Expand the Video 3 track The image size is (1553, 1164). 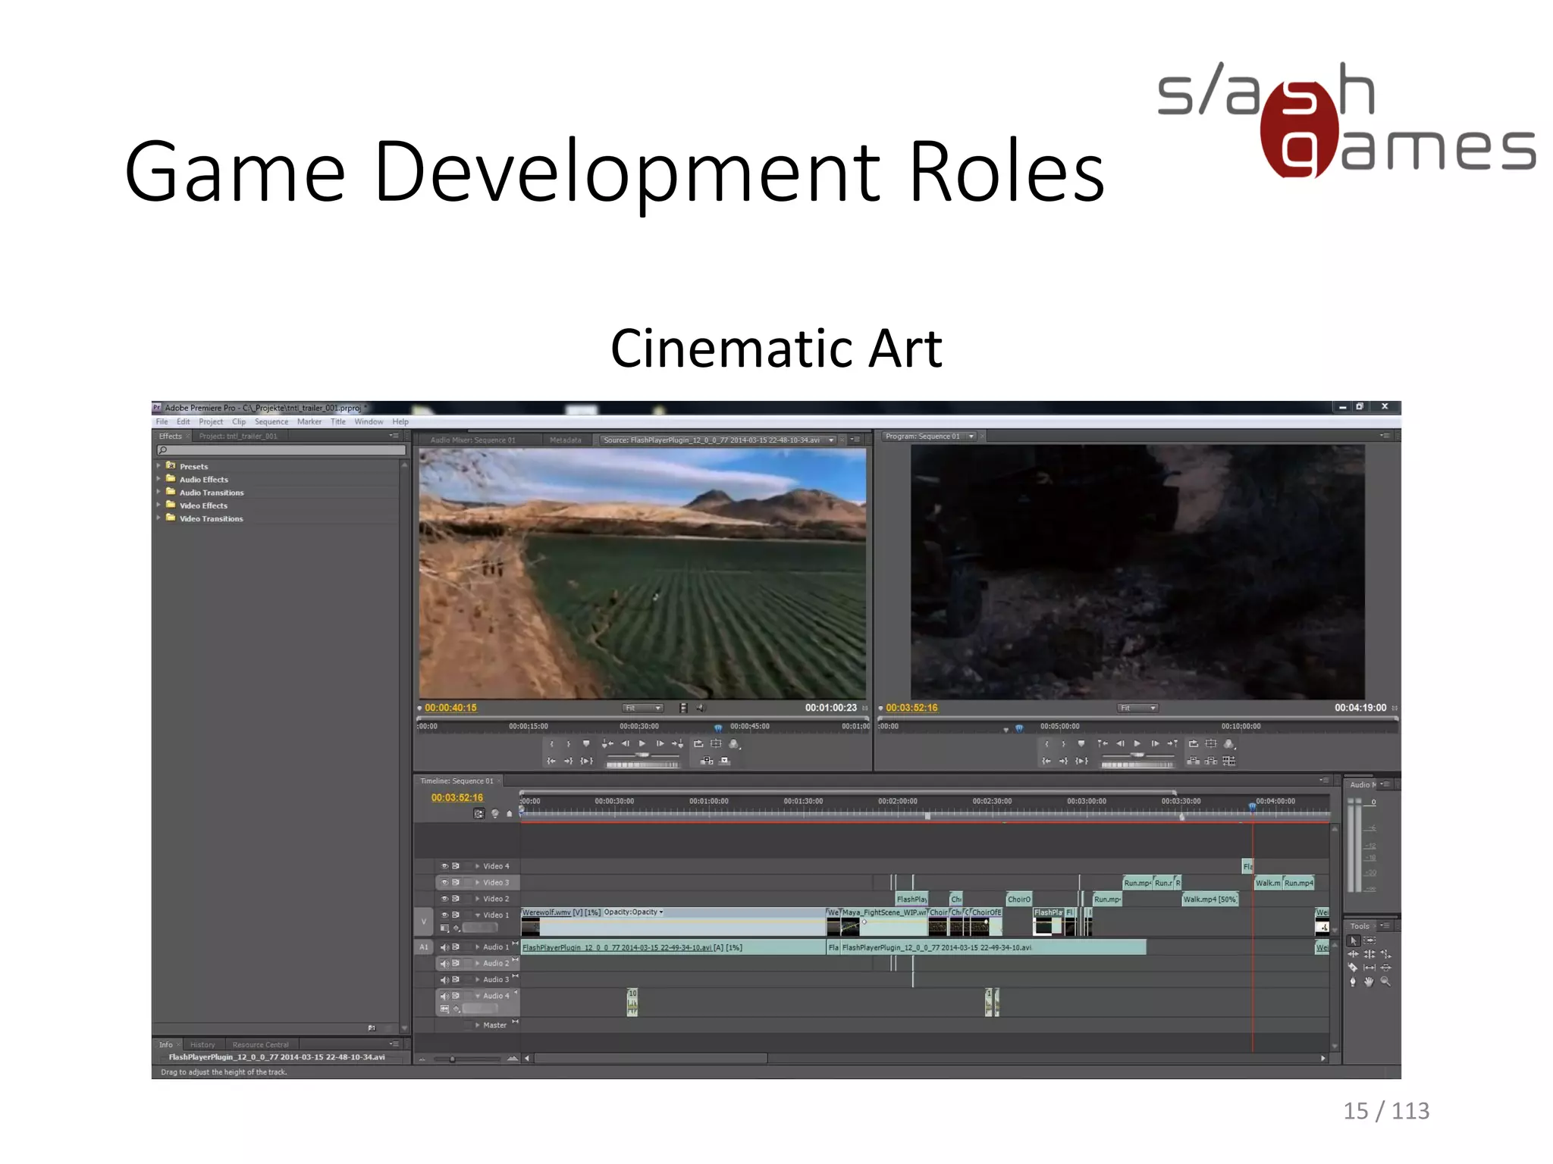[477, 882]
